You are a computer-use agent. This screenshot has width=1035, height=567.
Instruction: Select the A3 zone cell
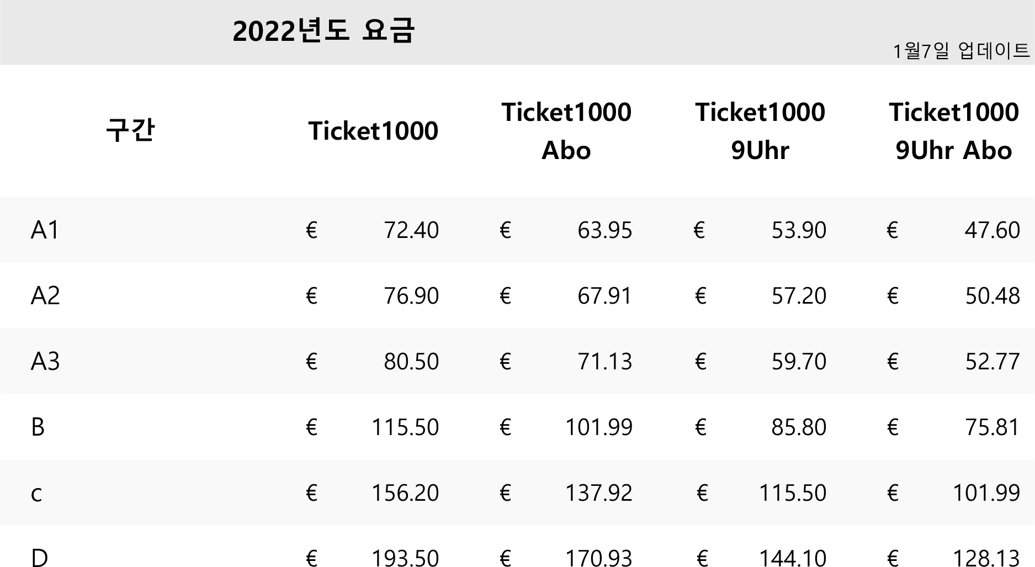click(x=45, y=361)
